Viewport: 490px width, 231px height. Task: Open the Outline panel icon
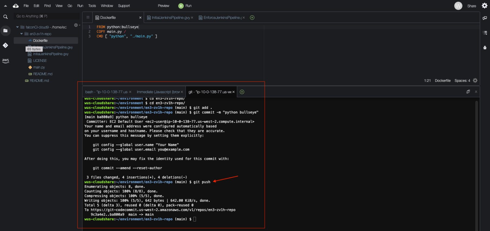tap(485, 33)
